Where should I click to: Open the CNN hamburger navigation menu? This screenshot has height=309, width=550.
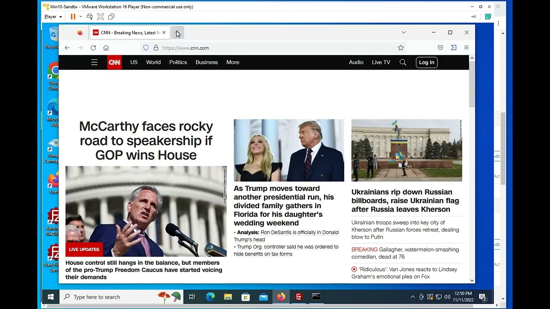[95, 62]
